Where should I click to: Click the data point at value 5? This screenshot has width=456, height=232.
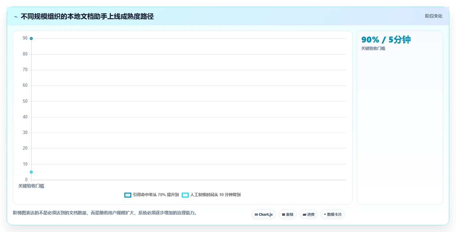[x=31, y=172]
